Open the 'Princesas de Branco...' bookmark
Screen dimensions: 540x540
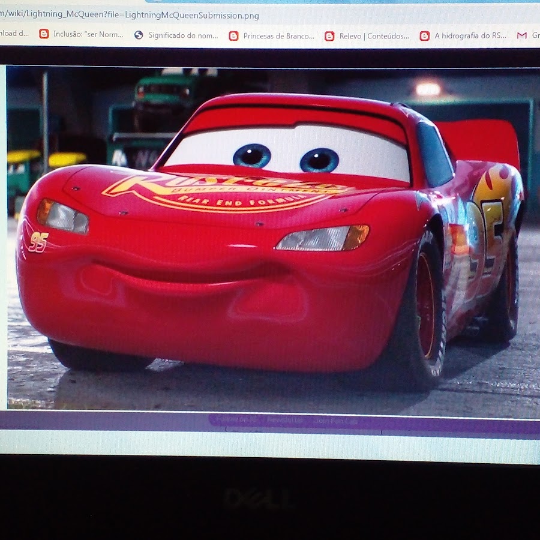[272, 36]
